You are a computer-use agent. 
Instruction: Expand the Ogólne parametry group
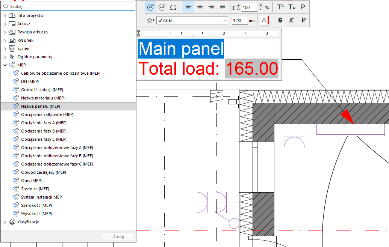point(5,57)
